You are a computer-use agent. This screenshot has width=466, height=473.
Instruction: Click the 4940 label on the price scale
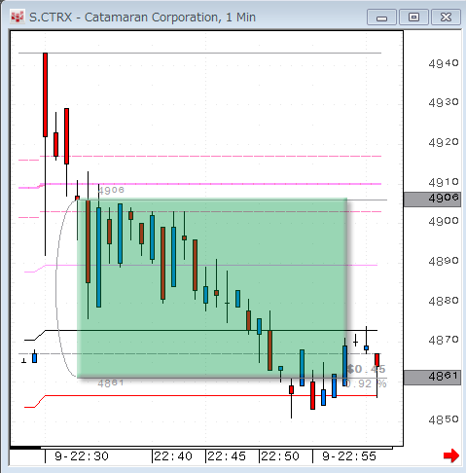tap(444, 63)
